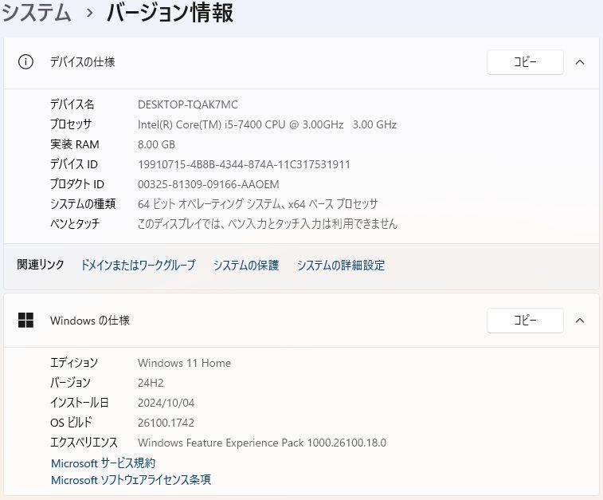Collapse the デバイスの仕様 section chevron
603x500 pixels.
coord(580,62)
